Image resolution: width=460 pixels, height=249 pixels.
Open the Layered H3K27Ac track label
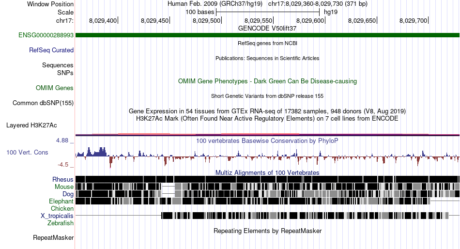pyautogui.click(x=31, y=125)
